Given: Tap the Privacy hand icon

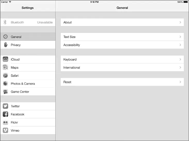Looking at the screenshot, I should tap(5, 45).
